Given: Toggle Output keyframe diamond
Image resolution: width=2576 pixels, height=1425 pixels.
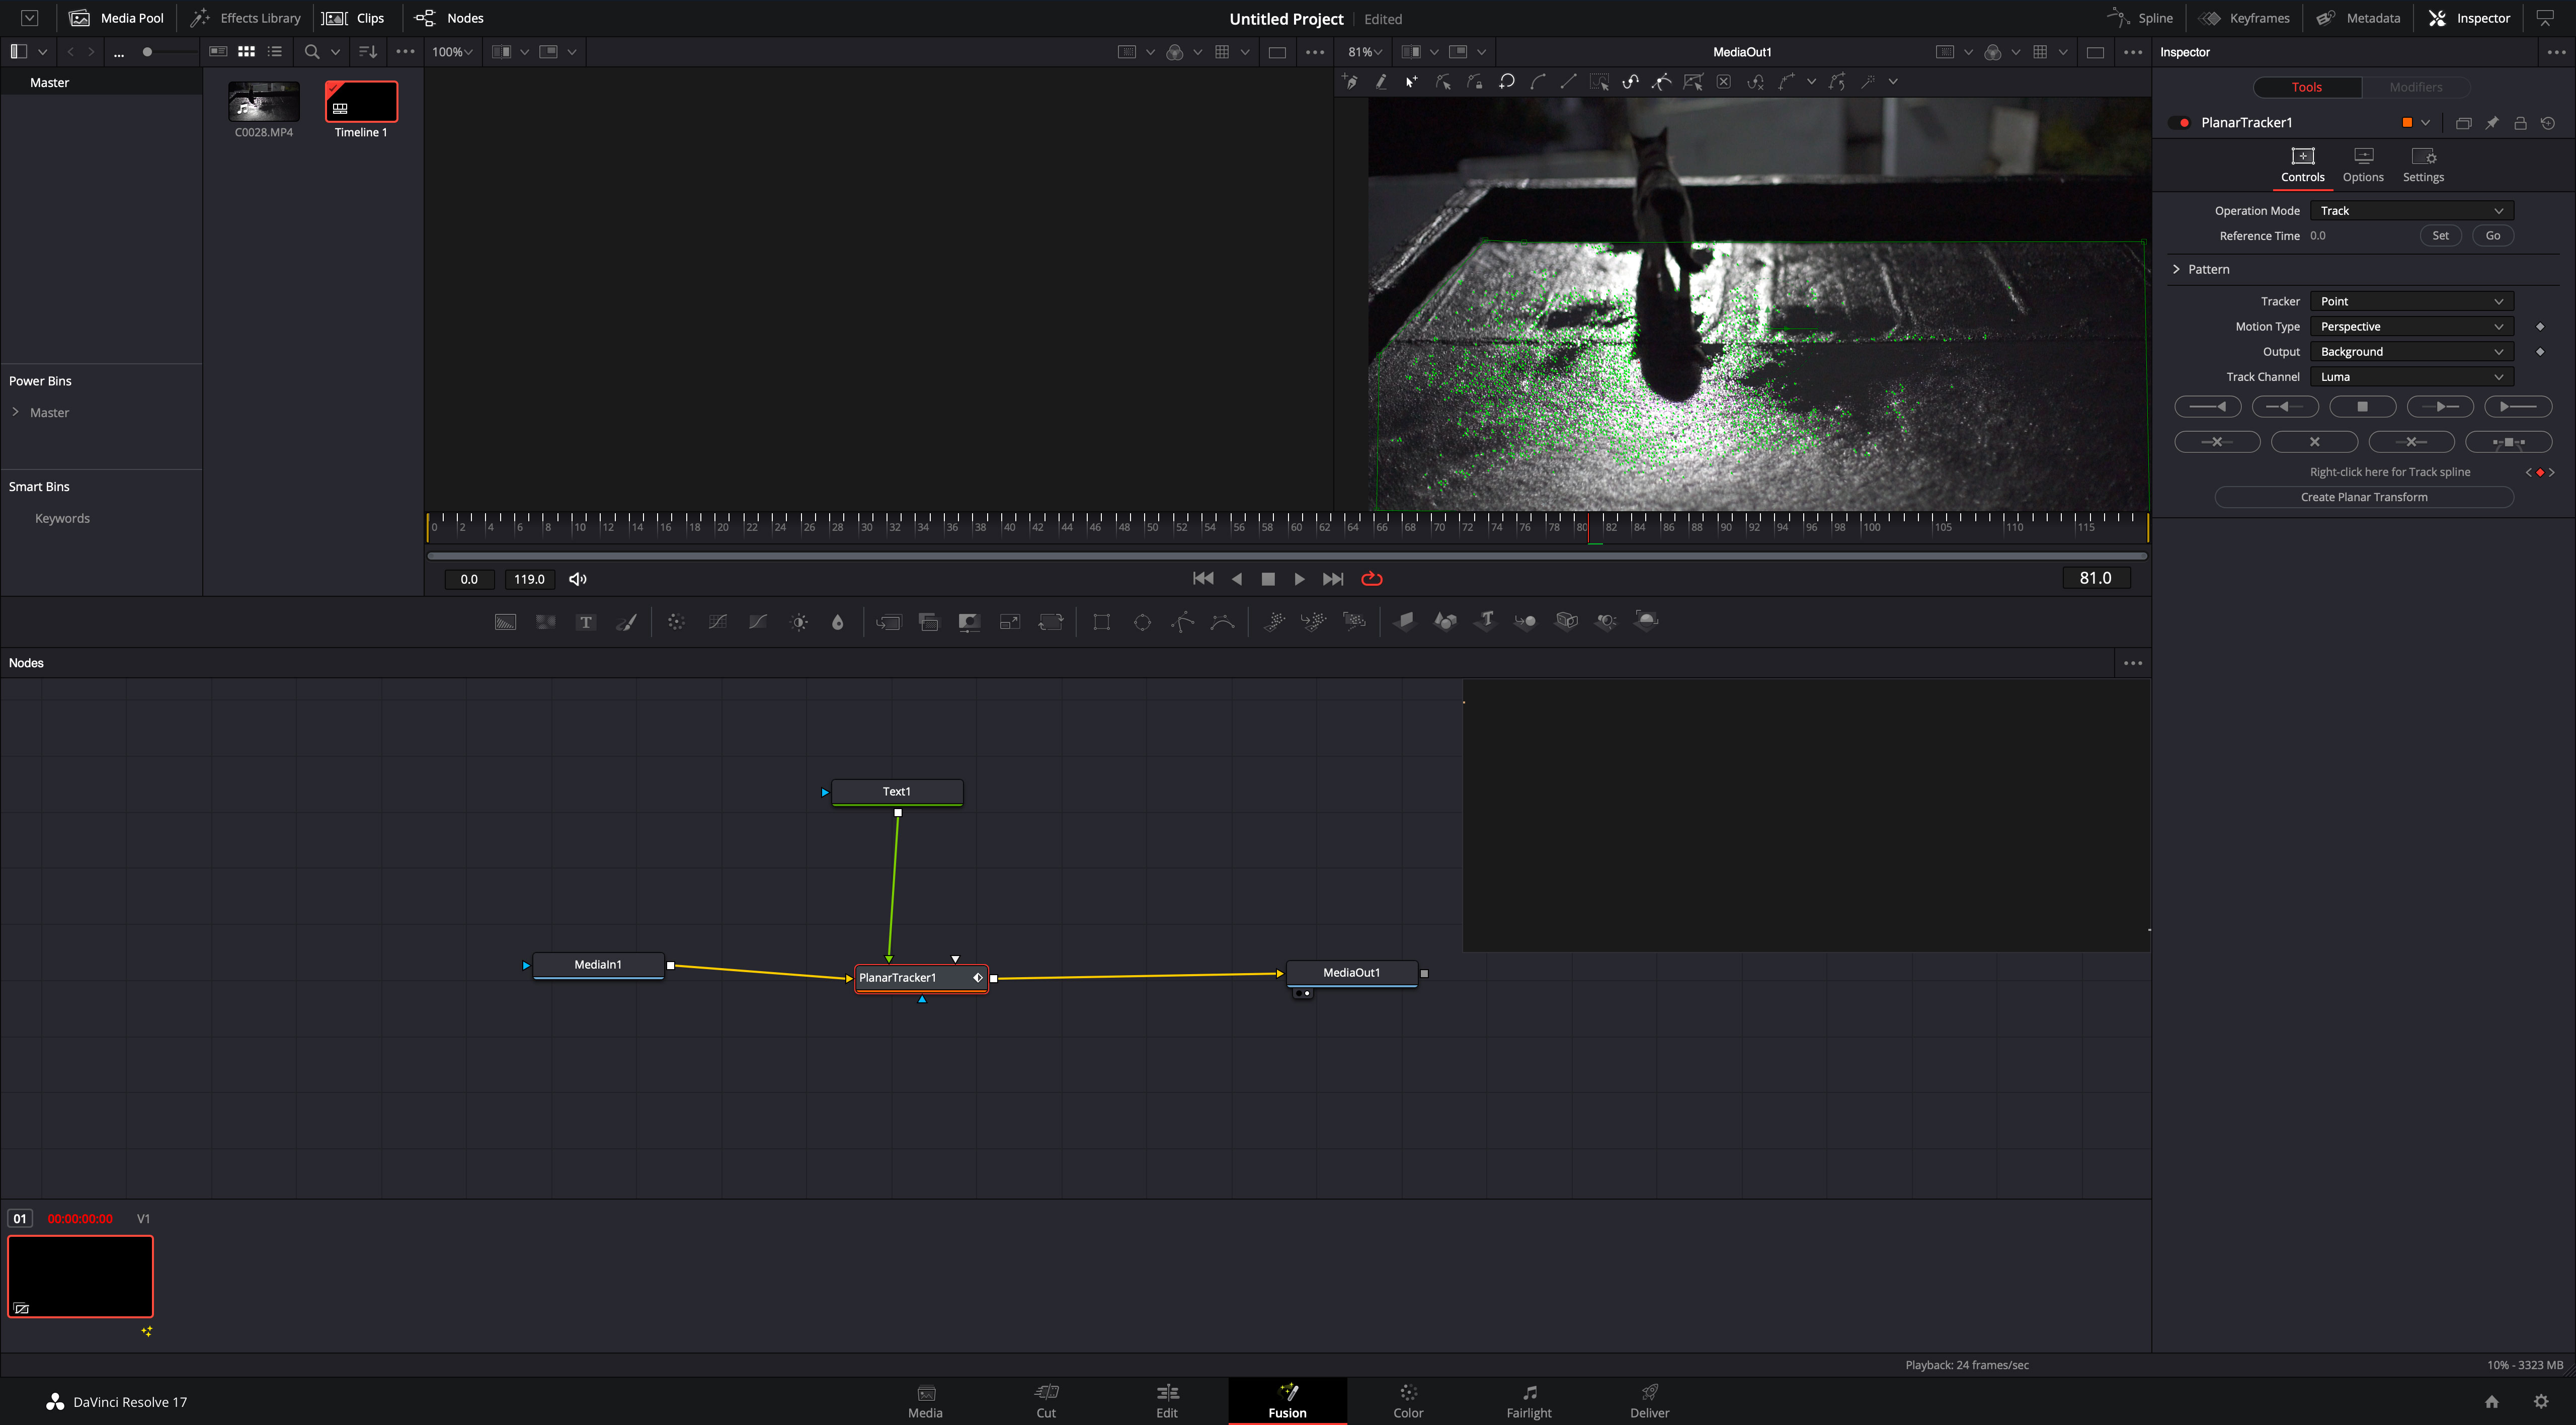Looking at the screenshot, I should [x=2540, y=352].
